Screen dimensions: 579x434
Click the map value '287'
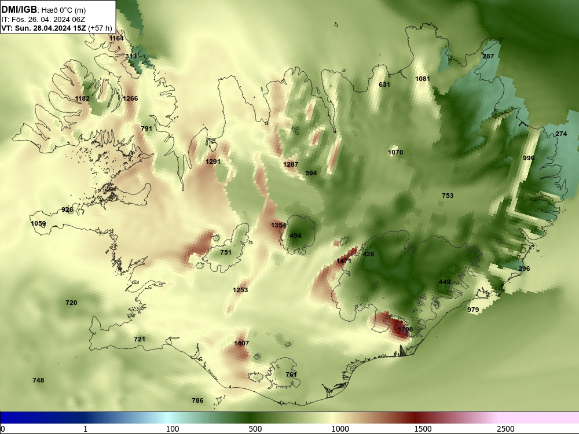tap(488, 57)
